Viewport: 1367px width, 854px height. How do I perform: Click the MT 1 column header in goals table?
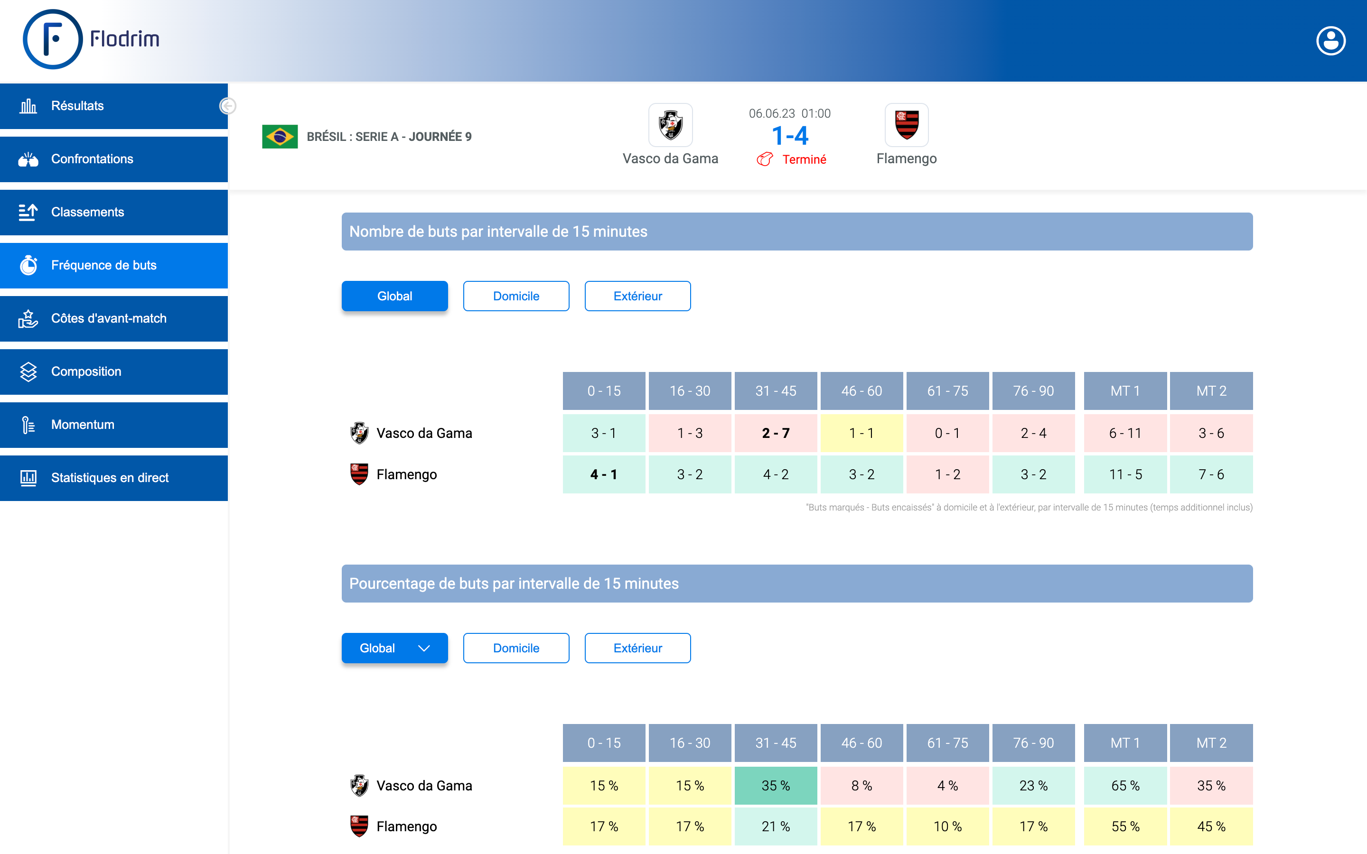1125,391
